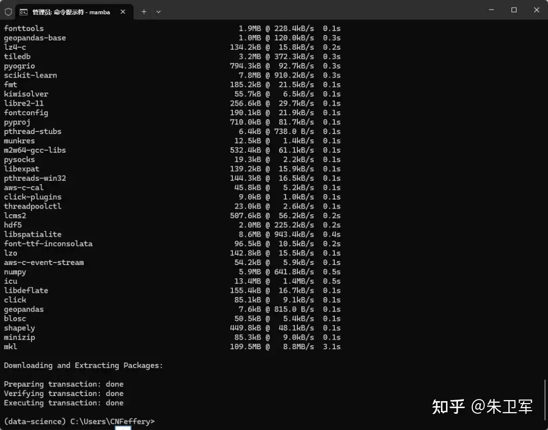The width and height of the screenshot is (548, 430).
Task: Click the m2w64-gcc-libs package name
Action: point(35,150)
